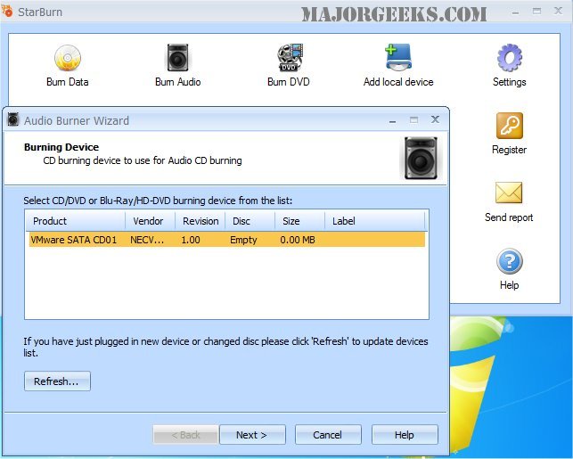Click the Help label under question icon

(510, 285)
